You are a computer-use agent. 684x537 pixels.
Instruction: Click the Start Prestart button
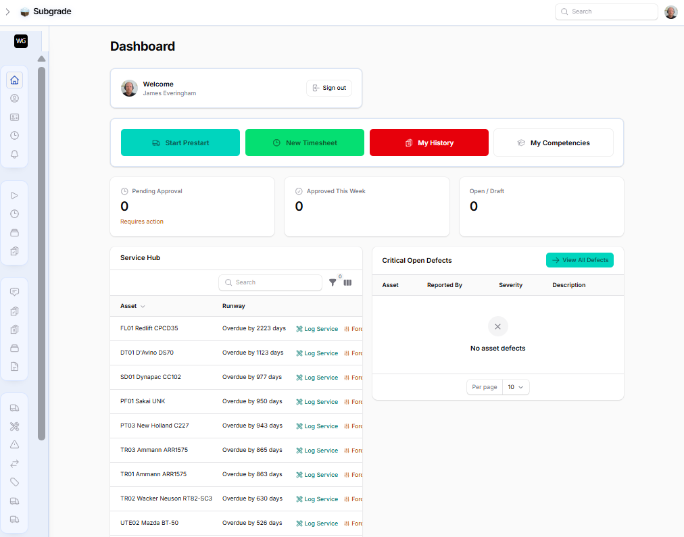coord(180,143)
